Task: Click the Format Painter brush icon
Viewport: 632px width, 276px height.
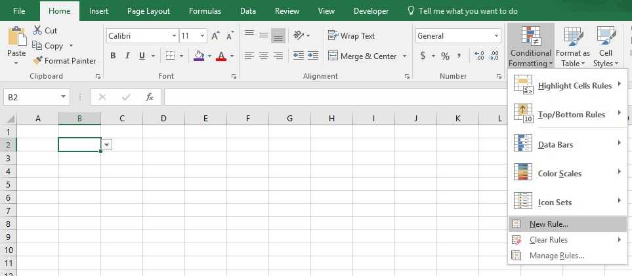Action: (38, 61)
